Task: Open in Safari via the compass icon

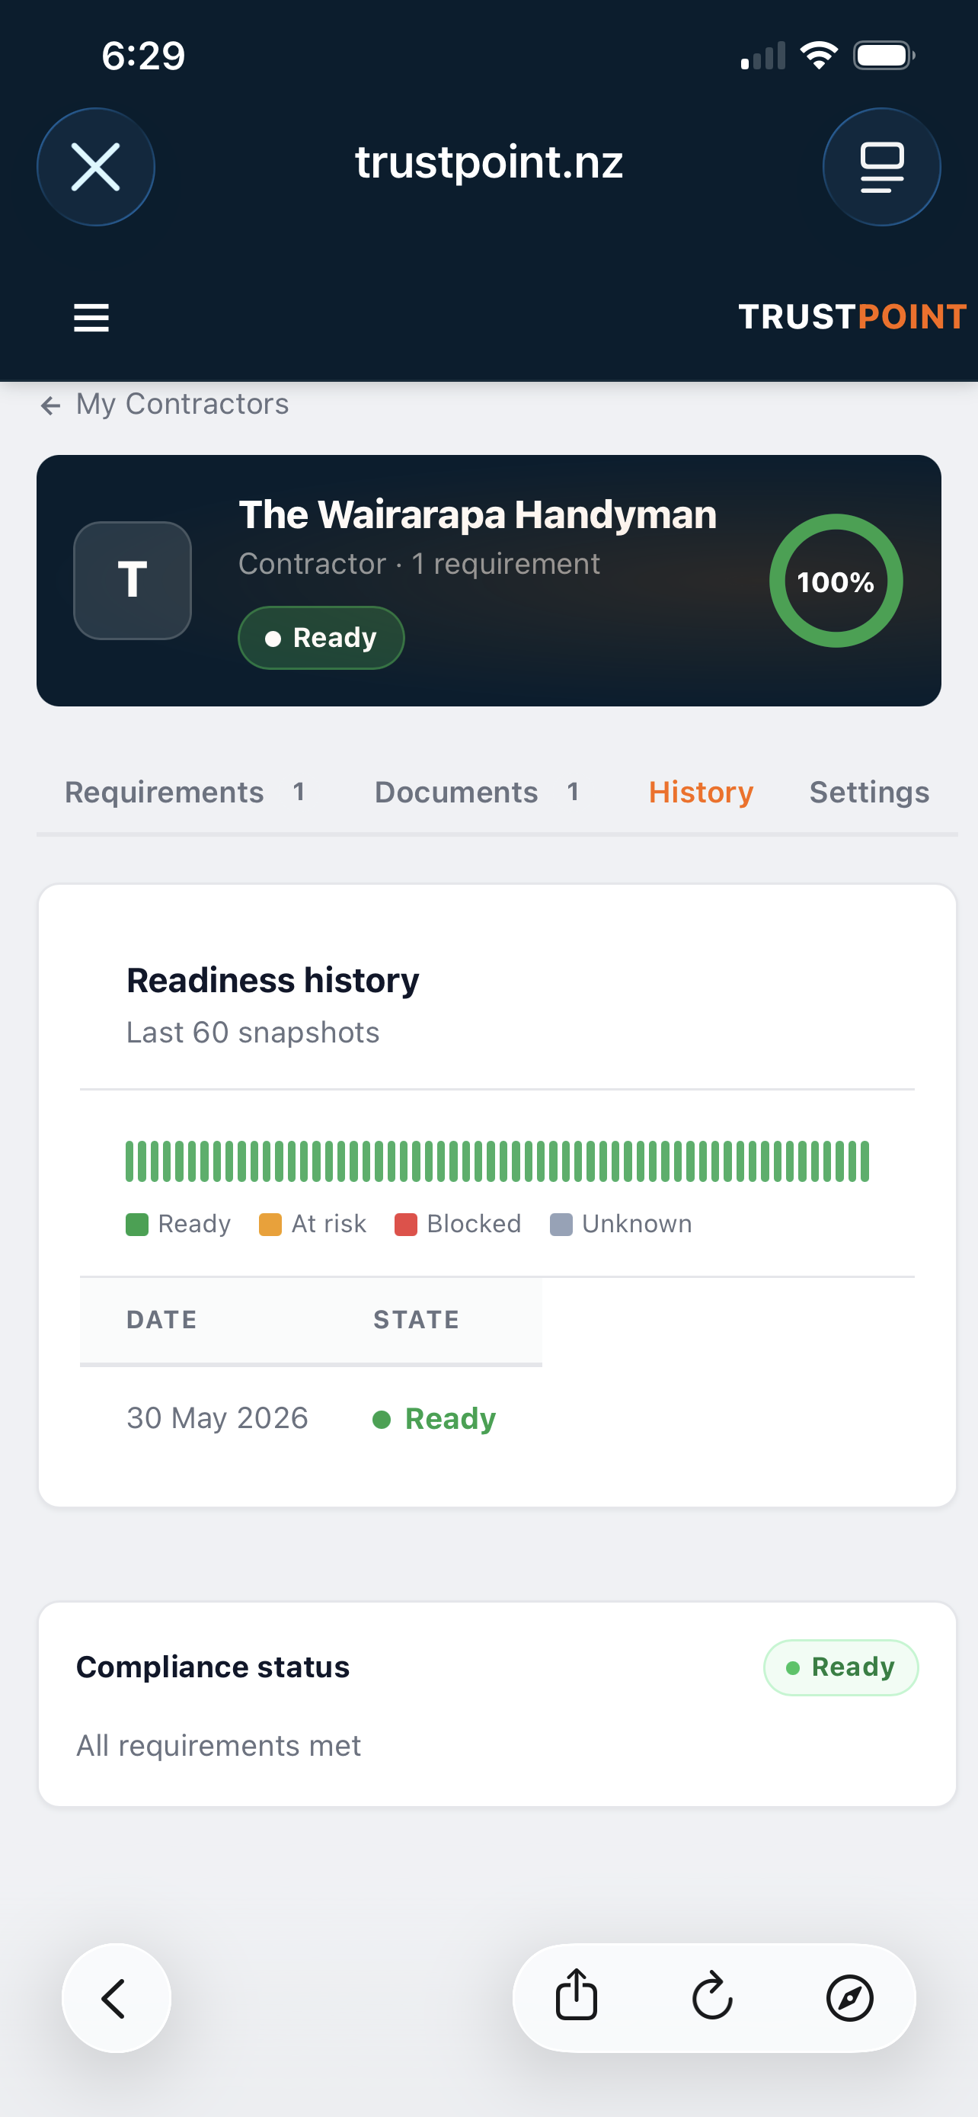Action: 850,1998
